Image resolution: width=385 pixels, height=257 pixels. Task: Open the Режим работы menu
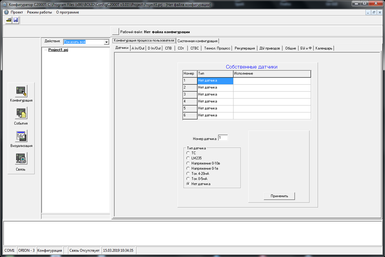pyautogui.click(x=39, y=12)
